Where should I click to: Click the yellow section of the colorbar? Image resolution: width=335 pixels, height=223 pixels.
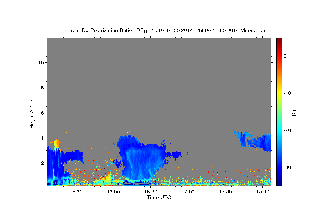pos(279,93)
